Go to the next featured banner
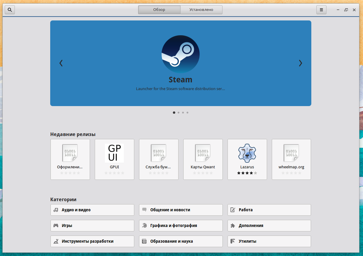Screen dimensions: 363x256 [300, 63]
